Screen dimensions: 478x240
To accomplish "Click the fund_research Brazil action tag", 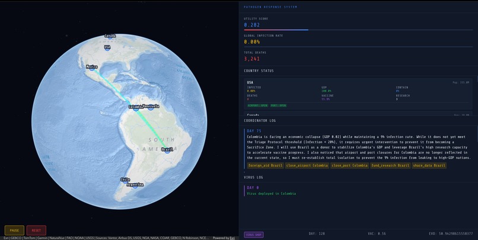I will point(390,165).
